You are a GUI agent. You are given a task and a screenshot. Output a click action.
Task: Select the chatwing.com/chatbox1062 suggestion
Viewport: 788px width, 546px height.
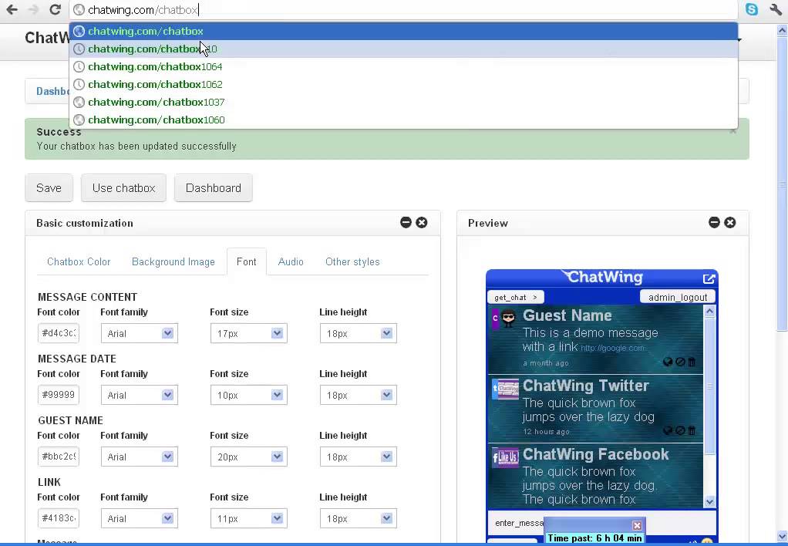click(x=403, y=84)
